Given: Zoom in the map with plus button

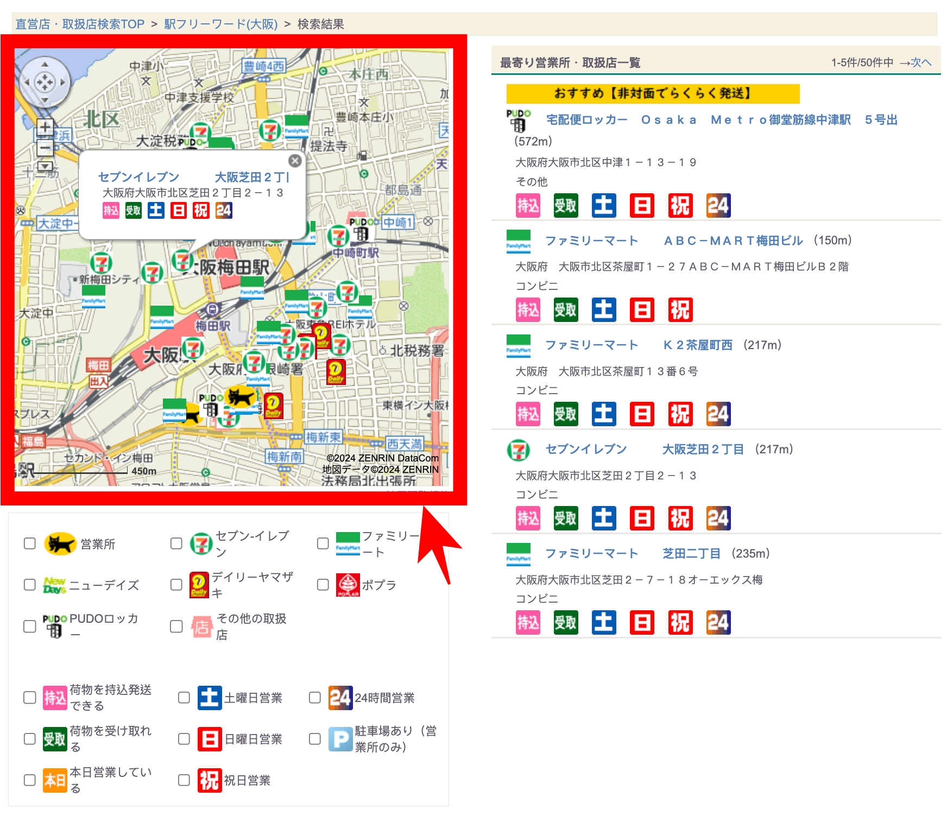Looking at the screenshot, I should tap(45, 127).
